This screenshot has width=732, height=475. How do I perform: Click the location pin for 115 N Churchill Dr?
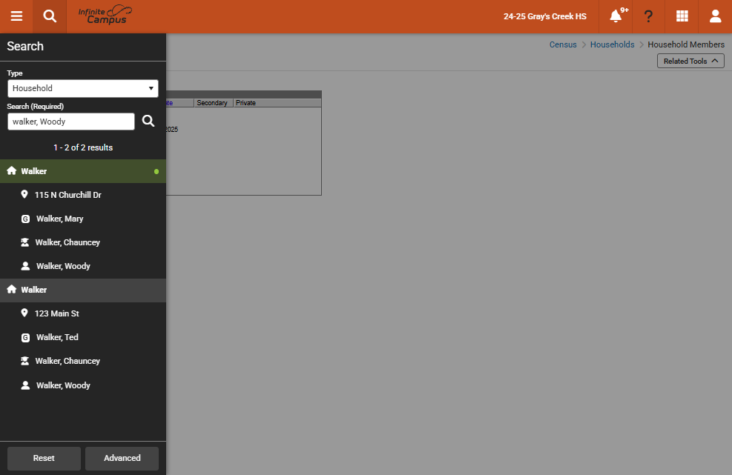tap(24, 194)
